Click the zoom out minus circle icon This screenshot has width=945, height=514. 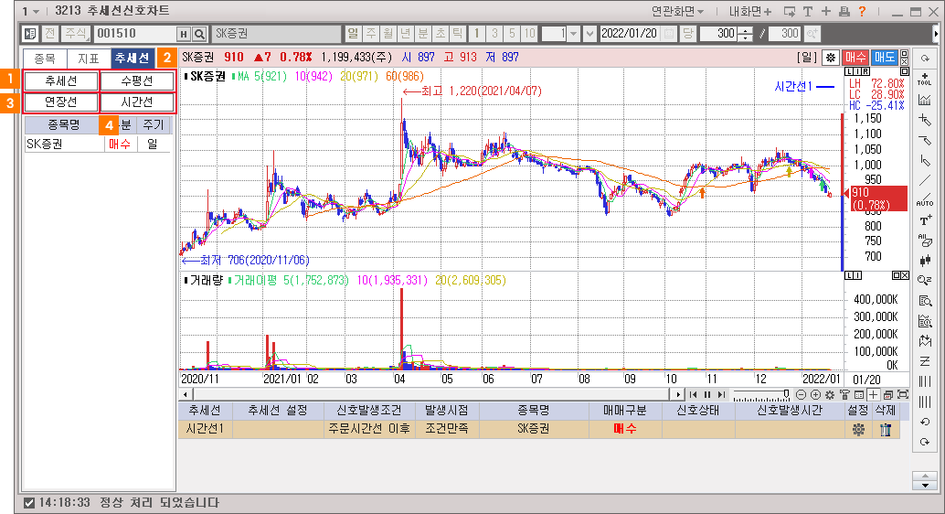click(801, 394)
